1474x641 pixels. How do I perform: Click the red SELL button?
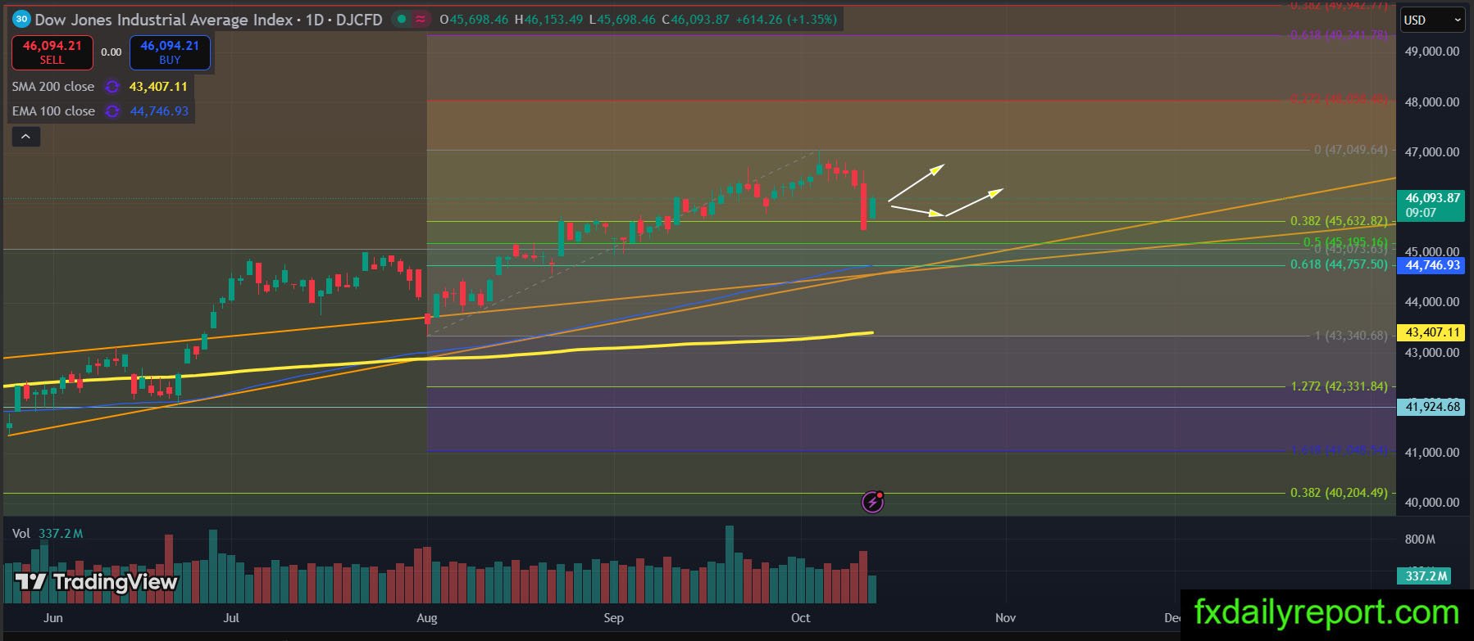pyautogui.click(x=52, y=52)
